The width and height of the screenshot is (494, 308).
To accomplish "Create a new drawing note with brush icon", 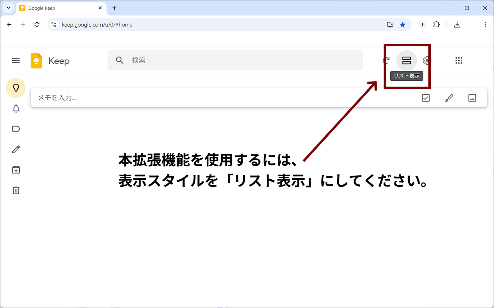I will [449, 98].
